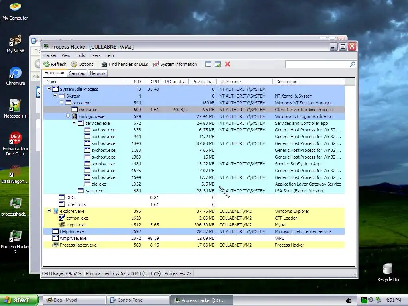Click the Refresh toolbar button
Screen dimensions: 408x306
(x=55, y=64)
